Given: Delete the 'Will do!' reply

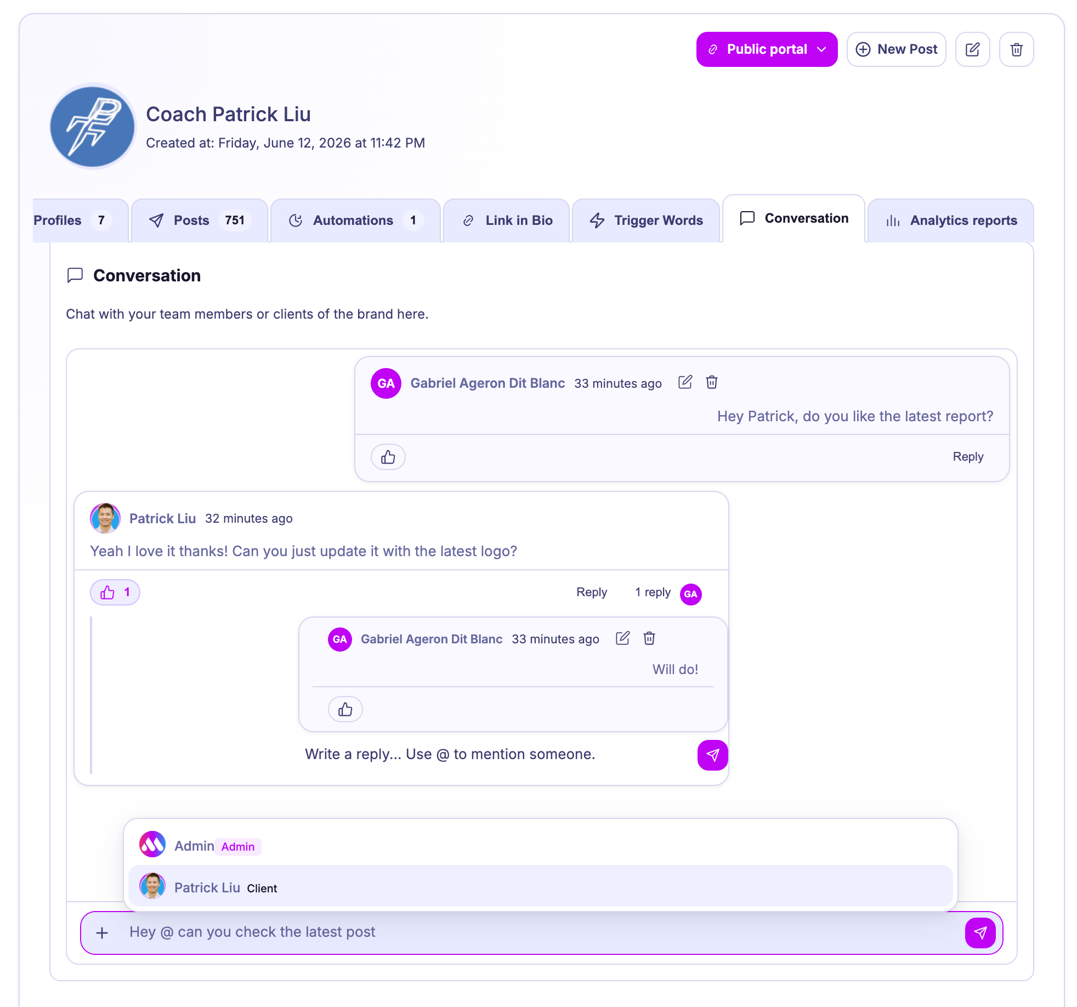Looking at the screenshot, I should (x=649, y=638).
